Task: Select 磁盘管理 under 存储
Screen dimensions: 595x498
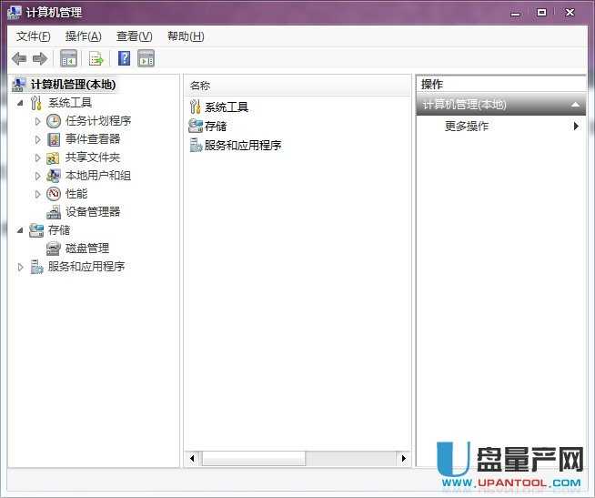Action: pos(86,248)
